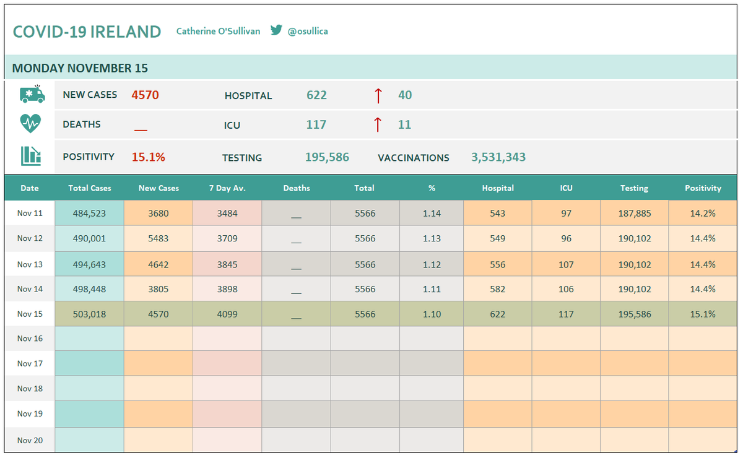Click the Twitter bird icon
The width and height of the screenshot is (743, 458).
click(x=276, y=30)
